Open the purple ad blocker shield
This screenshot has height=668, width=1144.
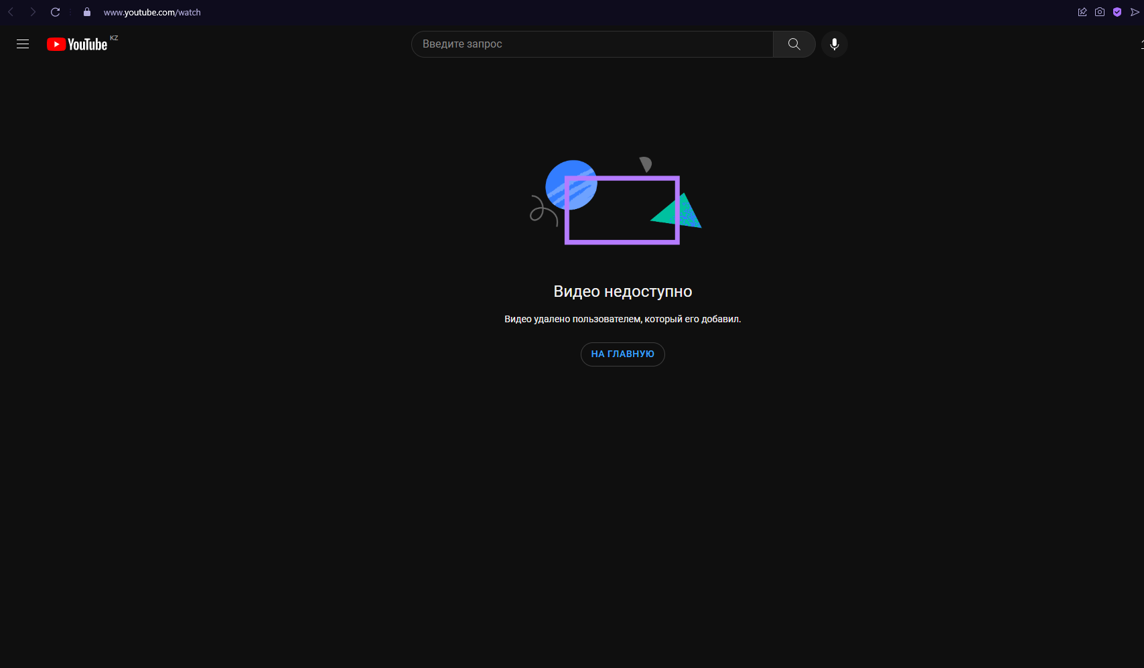click(1117, 12)
